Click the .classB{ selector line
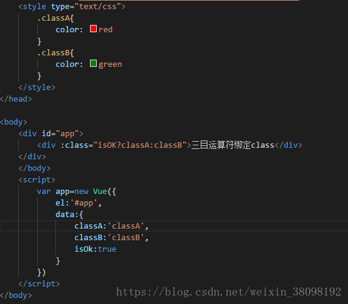 coord(55,53)
